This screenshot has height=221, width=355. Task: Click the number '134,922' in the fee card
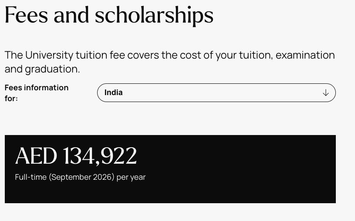(100, 156)
